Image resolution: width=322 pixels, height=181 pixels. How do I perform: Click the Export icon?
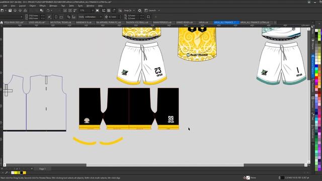tap(70, 10)
